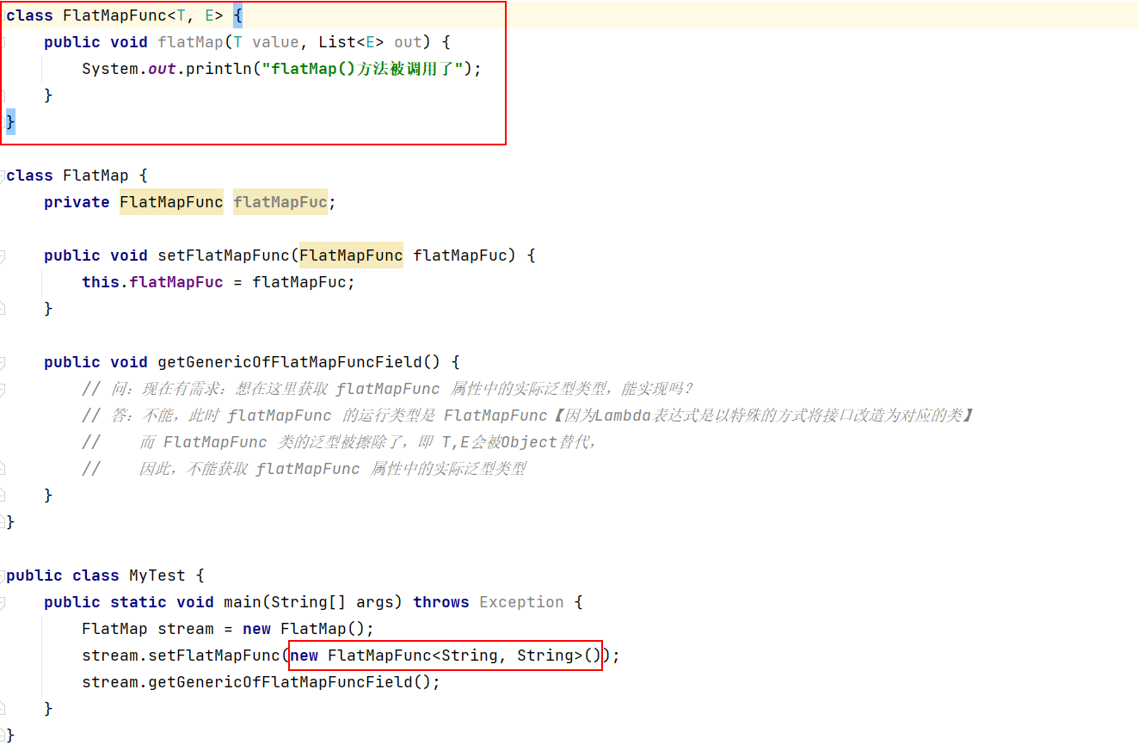This screenshot has height=751, width=1138.
Task: Click the highlighted closing brace of FlatMapFunc class
Action: pos(10,122)
